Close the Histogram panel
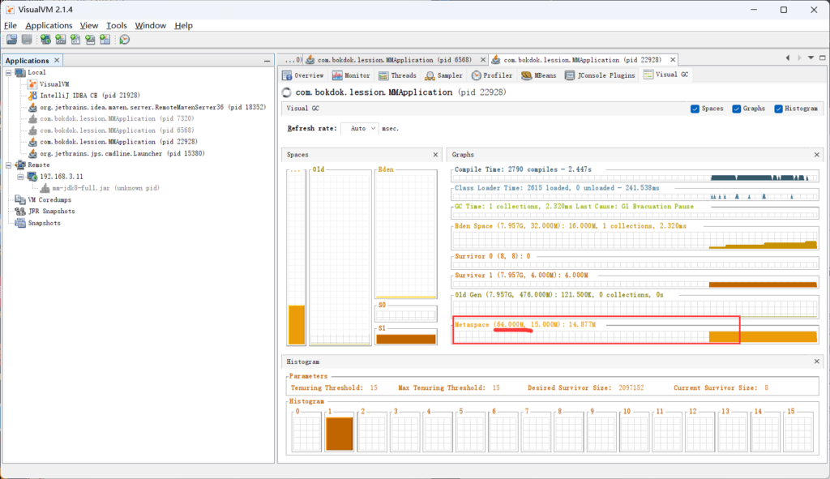Viewport: 830px width, 479px height. click(817, 361)
